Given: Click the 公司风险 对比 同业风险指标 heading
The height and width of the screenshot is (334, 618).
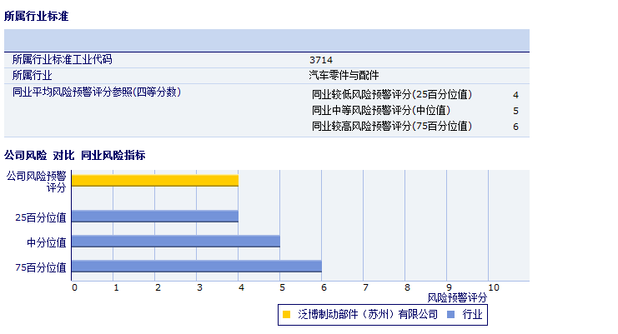Looking at the screenshot, I should coord(74,155).
